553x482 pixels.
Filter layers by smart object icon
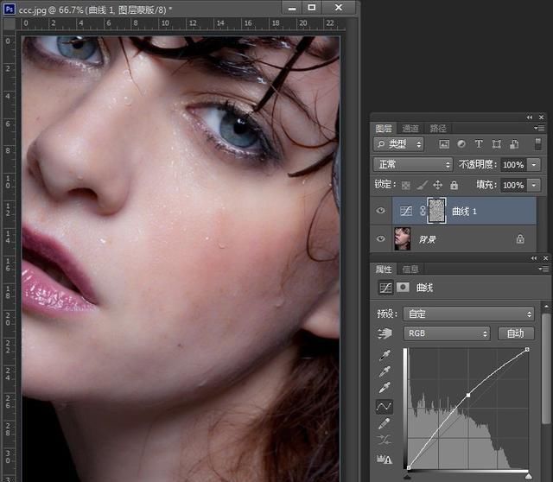[514, 144]
